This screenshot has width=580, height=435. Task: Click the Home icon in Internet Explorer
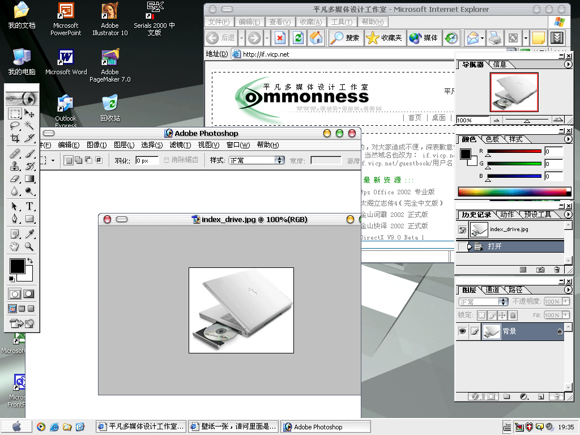coord(316,38)
